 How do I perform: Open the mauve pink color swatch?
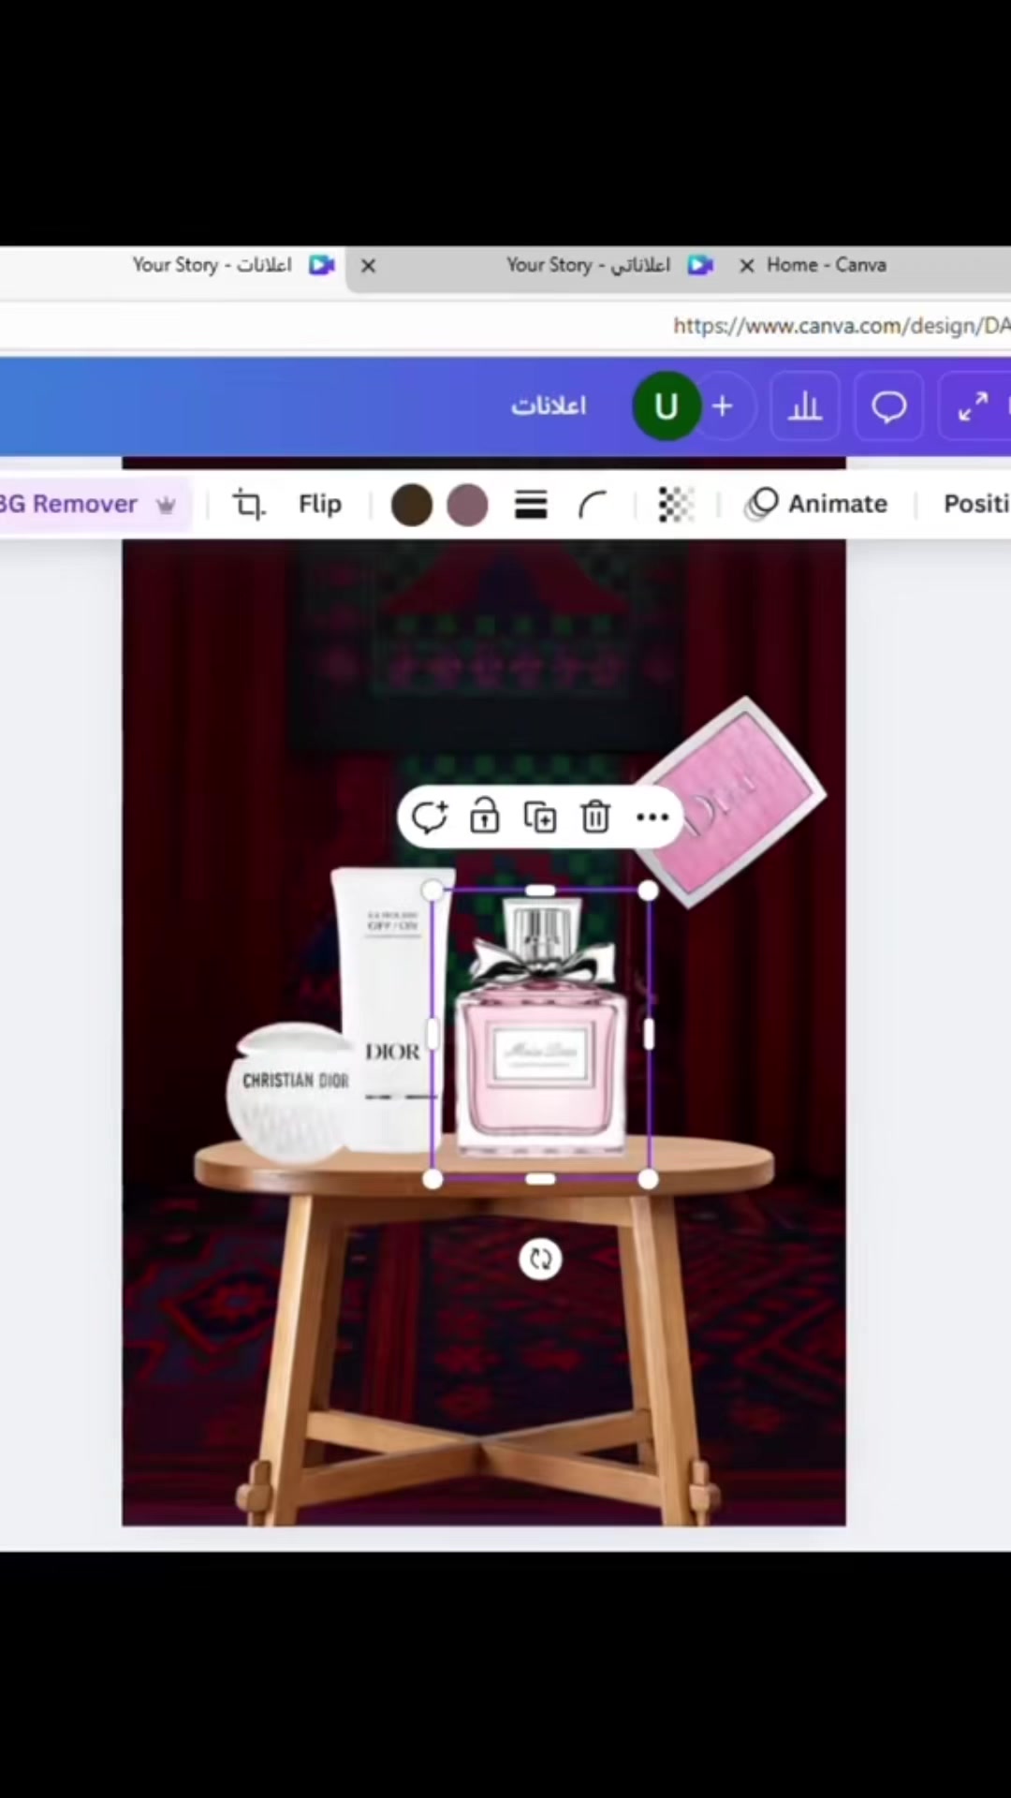click(x=468, y=506)
